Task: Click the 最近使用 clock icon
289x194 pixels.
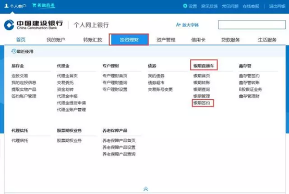Action: (x=14, y=51)
